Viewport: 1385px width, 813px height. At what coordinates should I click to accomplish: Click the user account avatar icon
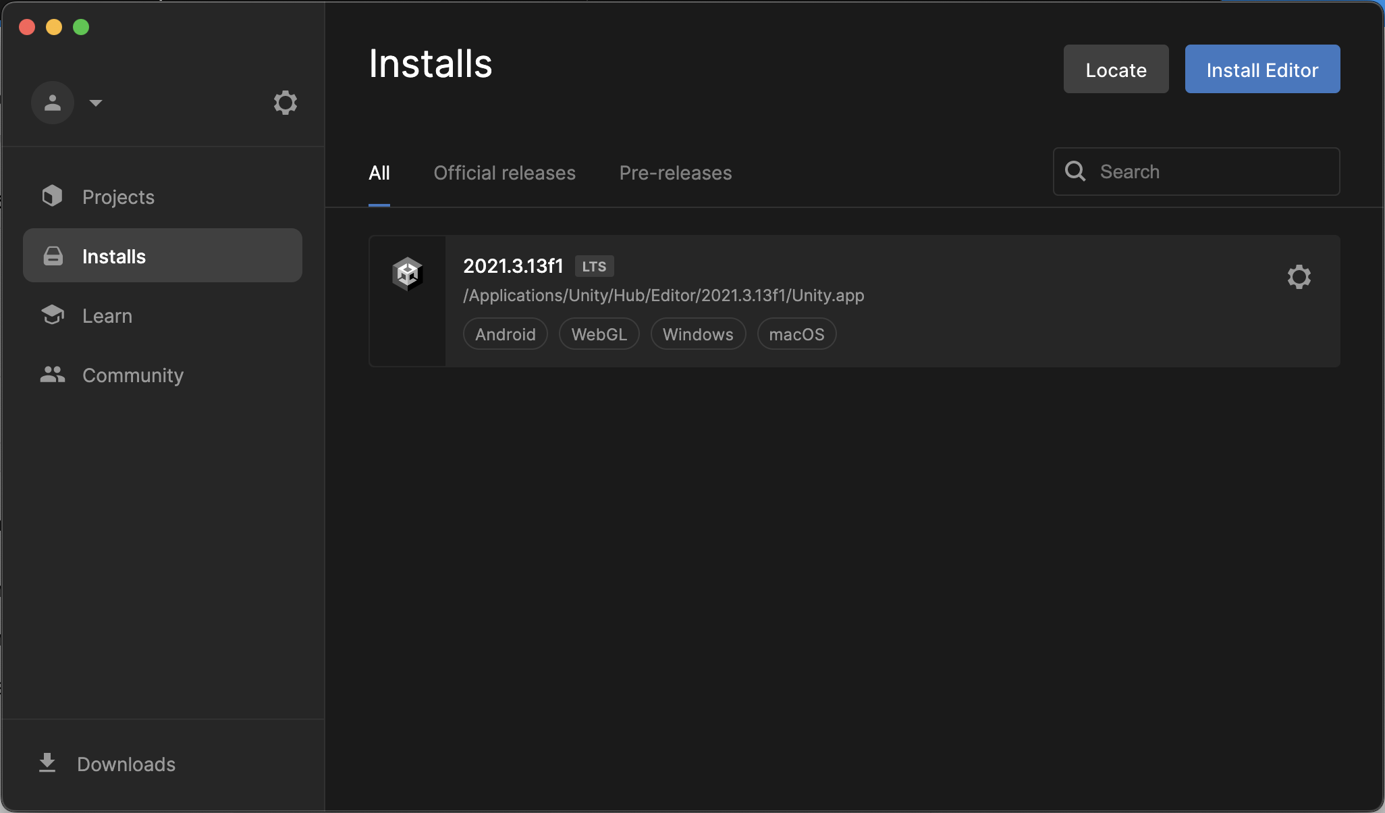click(x=53, y=103)
